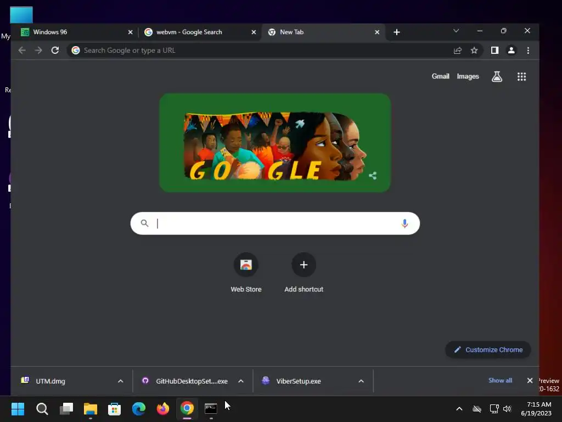Click in the Google search box
Screen dimensions: 562x422
pyautogui.click(x=275, y=224)
